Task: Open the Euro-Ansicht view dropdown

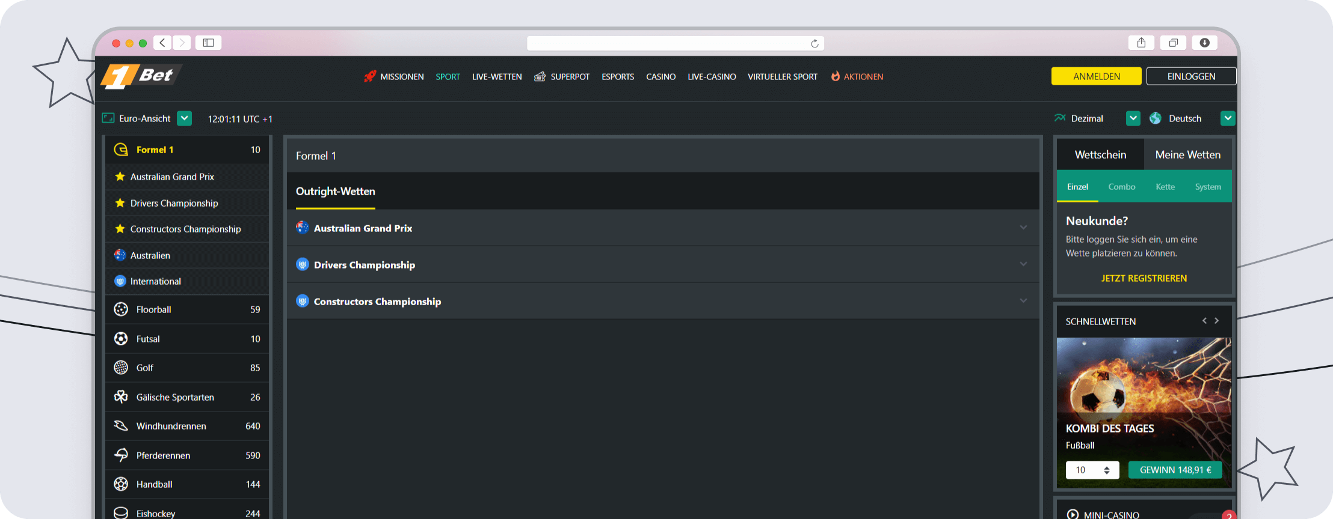Action: pyautogui.click(x=185, y=118)
